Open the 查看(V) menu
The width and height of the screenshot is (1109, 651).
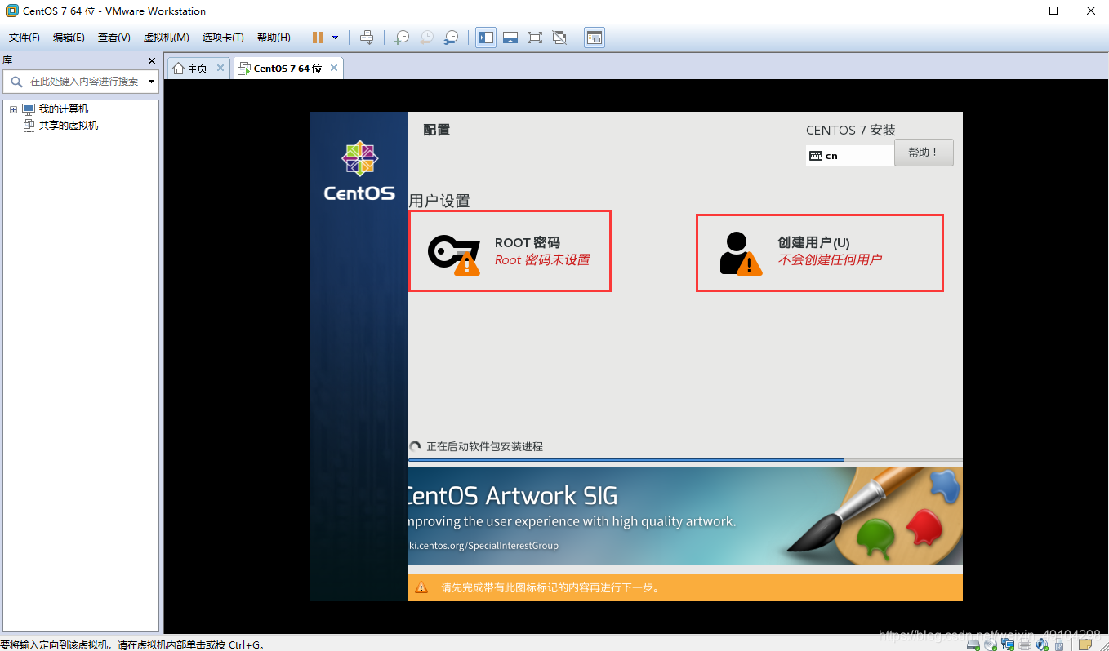(x=114, y=38)
